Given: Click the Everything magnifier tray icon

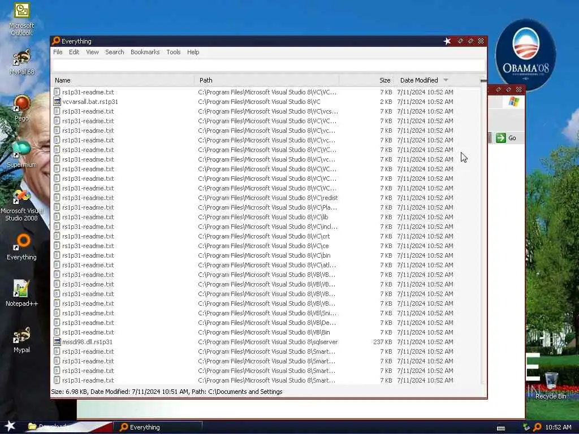Looking at the screenshot, I should tap(537, 427).
